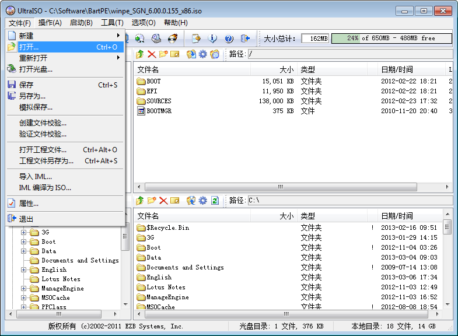
Task: Open the 工具(T) menu in the menu bar
Action: (x=112, y=23)
